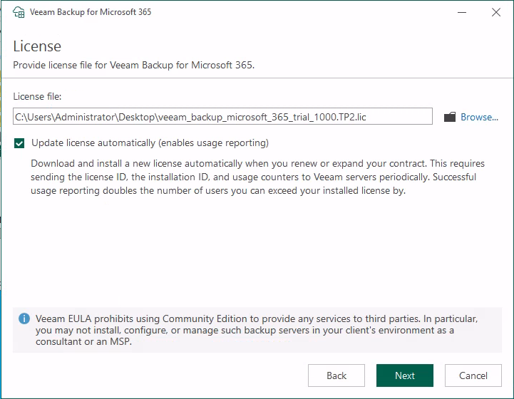Viewport: 514px width, 399px height.
Task: Click inside the License file path field
Action: pyautogui.click(x=222, y=117)
